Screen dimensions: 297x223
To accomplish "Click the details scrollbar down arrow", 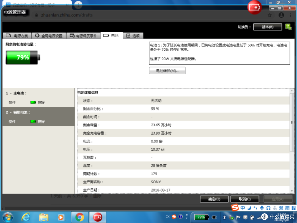I will [x=292, y=191].
